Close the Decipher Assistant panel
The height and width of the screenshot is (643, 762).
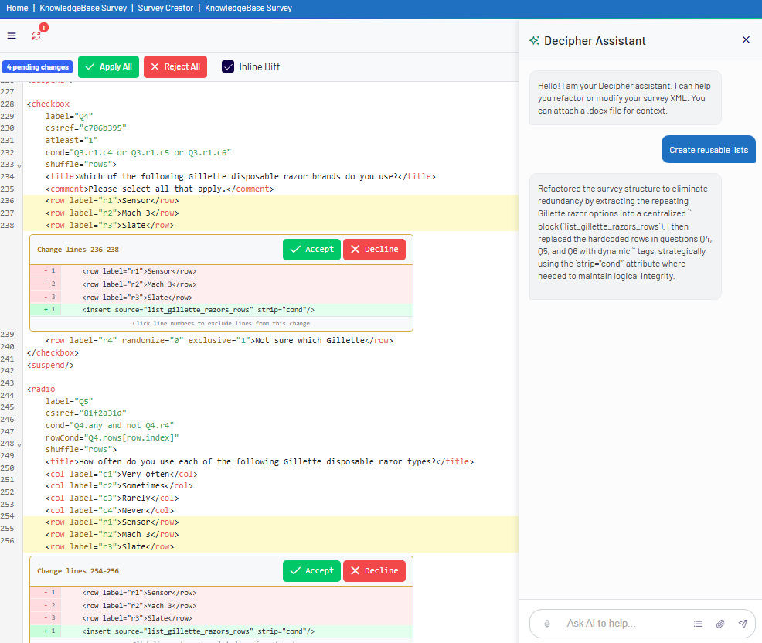point(746,40)
